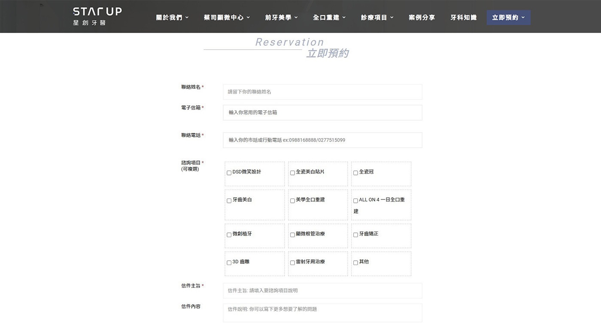Check the 全瓷美白貼片 checkbox
This screenshot has height=332, width=601.
pyautogui.click(x=292, y=173)
